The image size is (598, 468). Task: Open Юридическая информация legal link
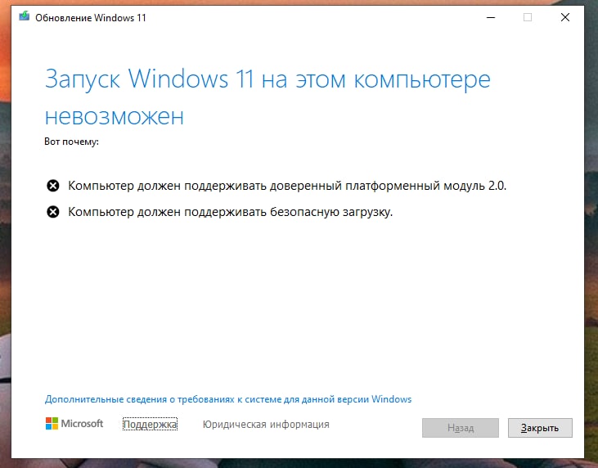click(x=266, y=425)
